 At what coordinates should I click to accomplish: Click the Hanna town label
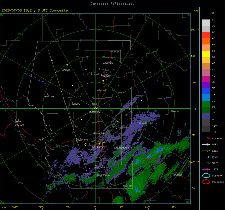[175, 111]
